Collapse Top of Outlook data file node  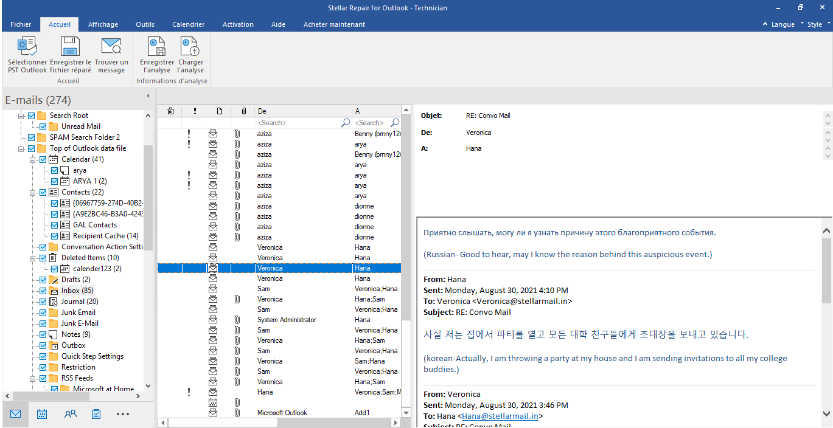21,148
